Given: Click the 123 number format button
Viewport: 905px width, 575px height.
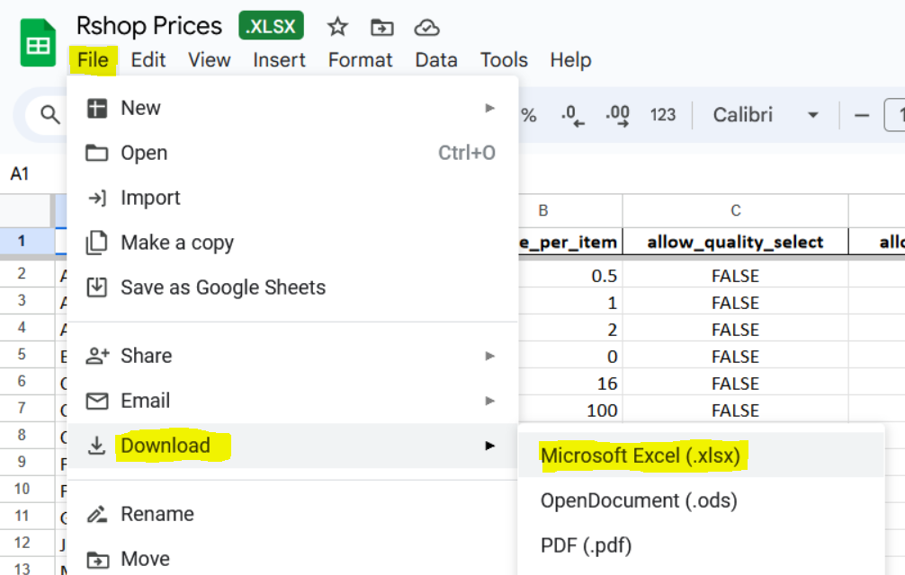Looking at the screenshot, I should click(x=663, y=115).
